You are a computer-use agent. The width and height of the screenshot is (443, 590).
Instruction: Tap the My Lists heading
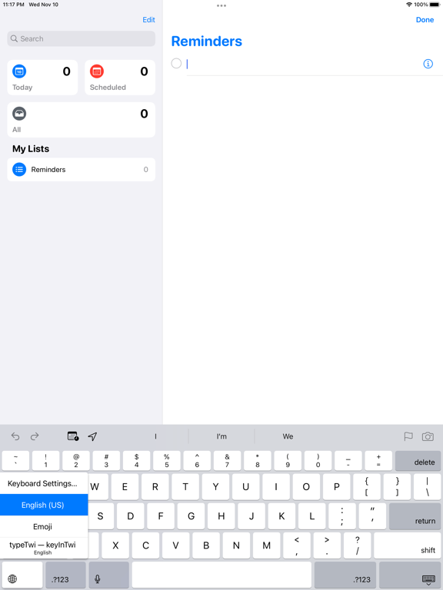point(31,148)
